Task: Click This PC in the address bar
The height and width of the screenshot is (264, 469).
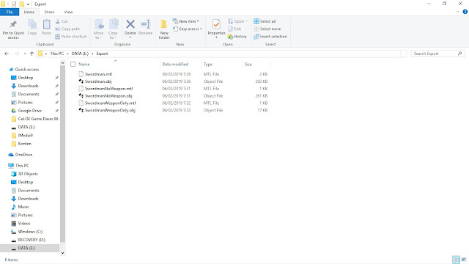Action: pyautogui.click(x=57, y=54)
